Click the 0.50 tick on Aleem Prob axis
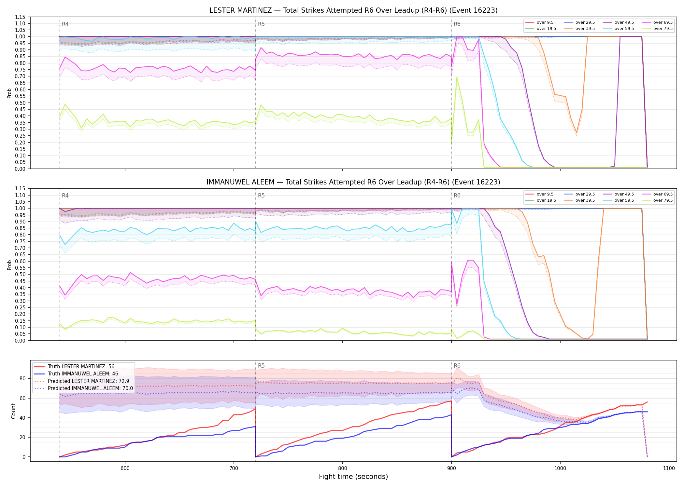This screenshot has width=684, height=488. tap(20, 275)
